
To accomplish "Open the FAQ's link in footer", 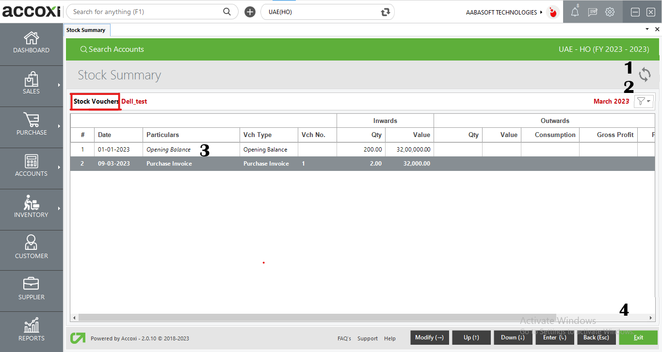I will pyautogui.click(x=344, y=338).
